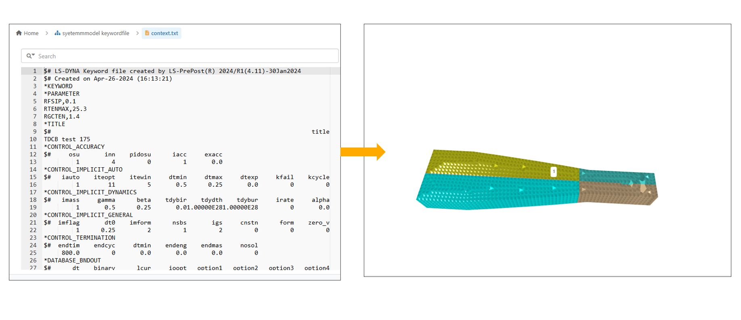Screen dimensions: 741x320
Task: Click the large orange arrow graphic
Action: tap(363, 152)
